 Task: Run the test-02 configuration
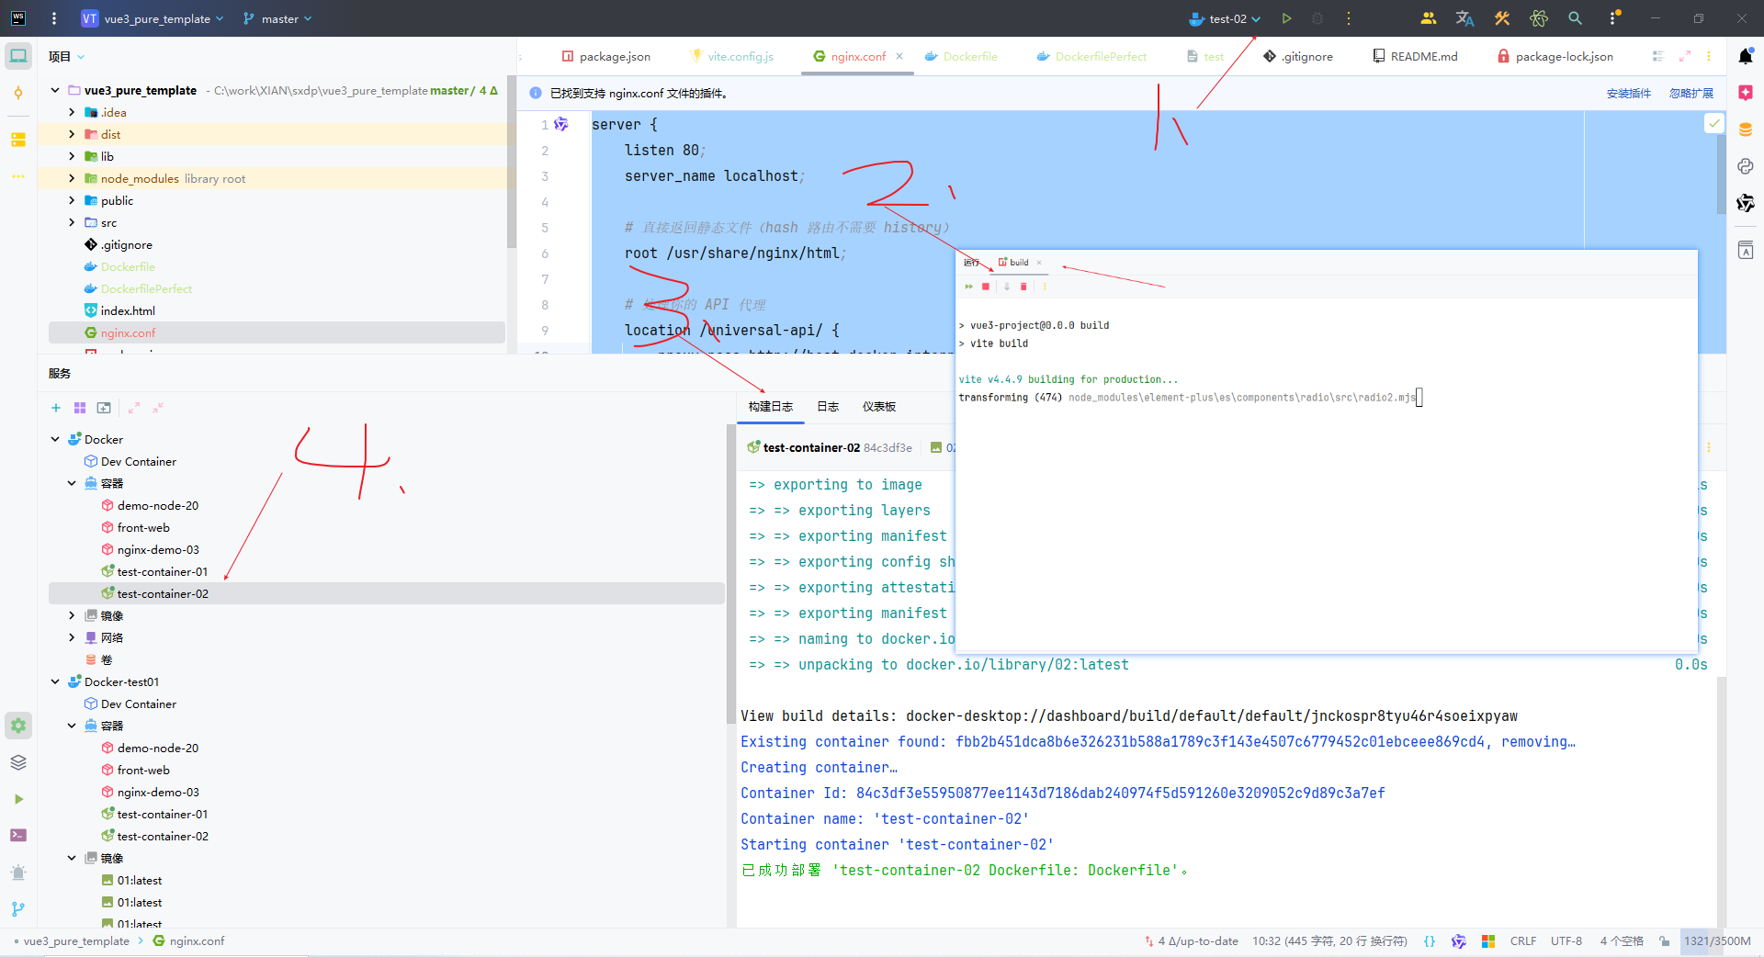click(1286, 18)
